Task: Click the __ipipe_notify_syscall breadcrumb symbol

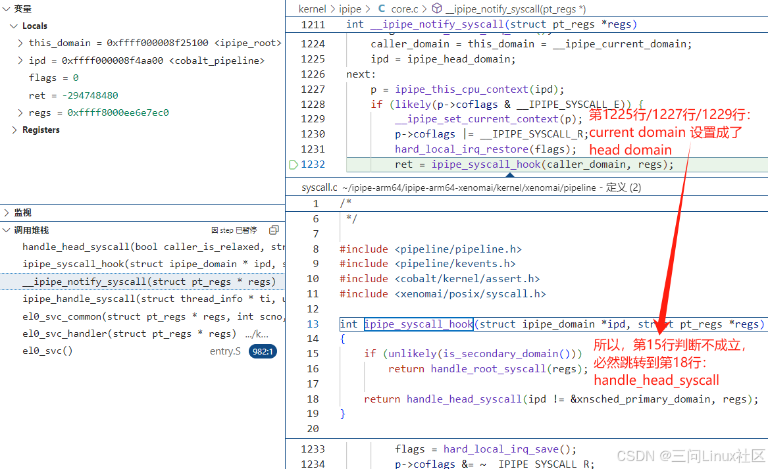Action: (516, 9)
